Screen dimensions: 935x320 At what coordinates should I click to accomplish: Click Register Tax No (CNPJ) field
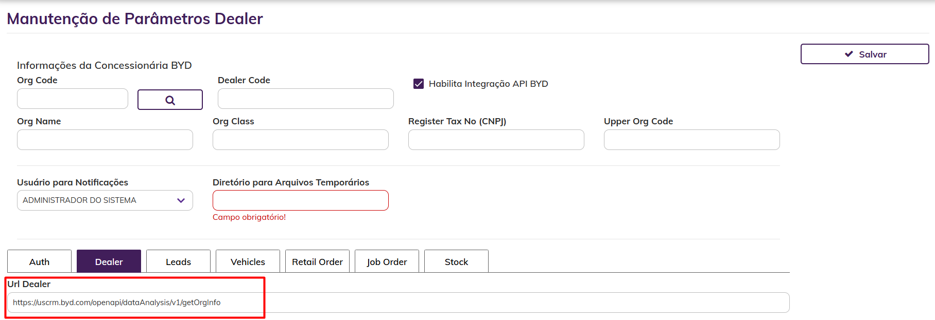(x=496, y=140)
